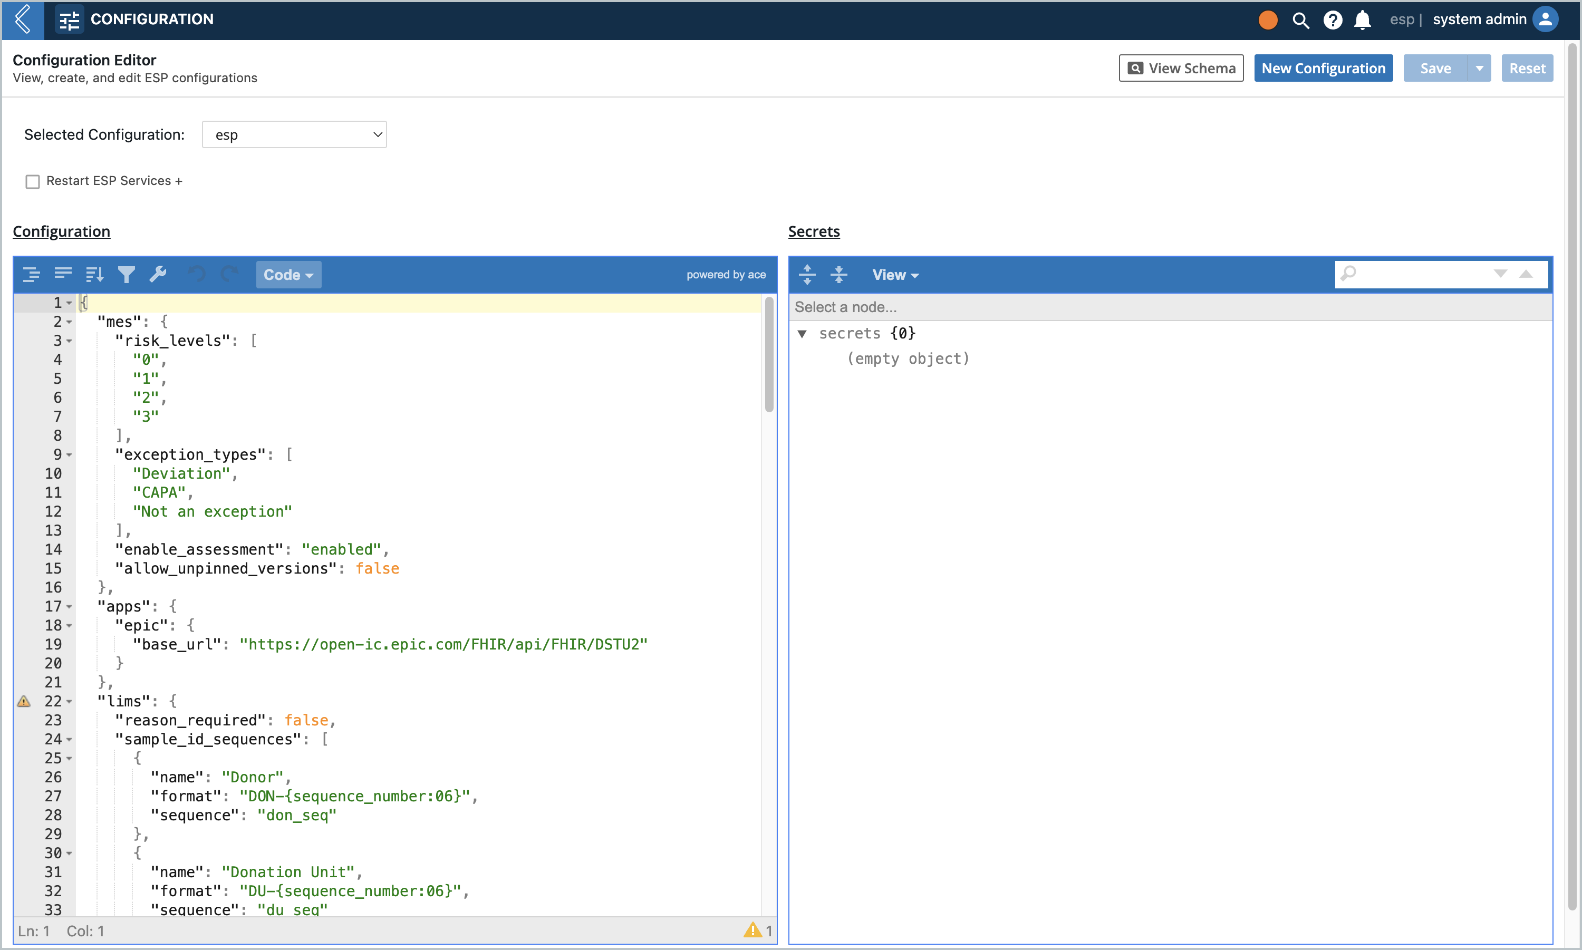Screen dimensions: 1582x950
Task: Fold the Donor object at line 25
Action: point(69,759)
